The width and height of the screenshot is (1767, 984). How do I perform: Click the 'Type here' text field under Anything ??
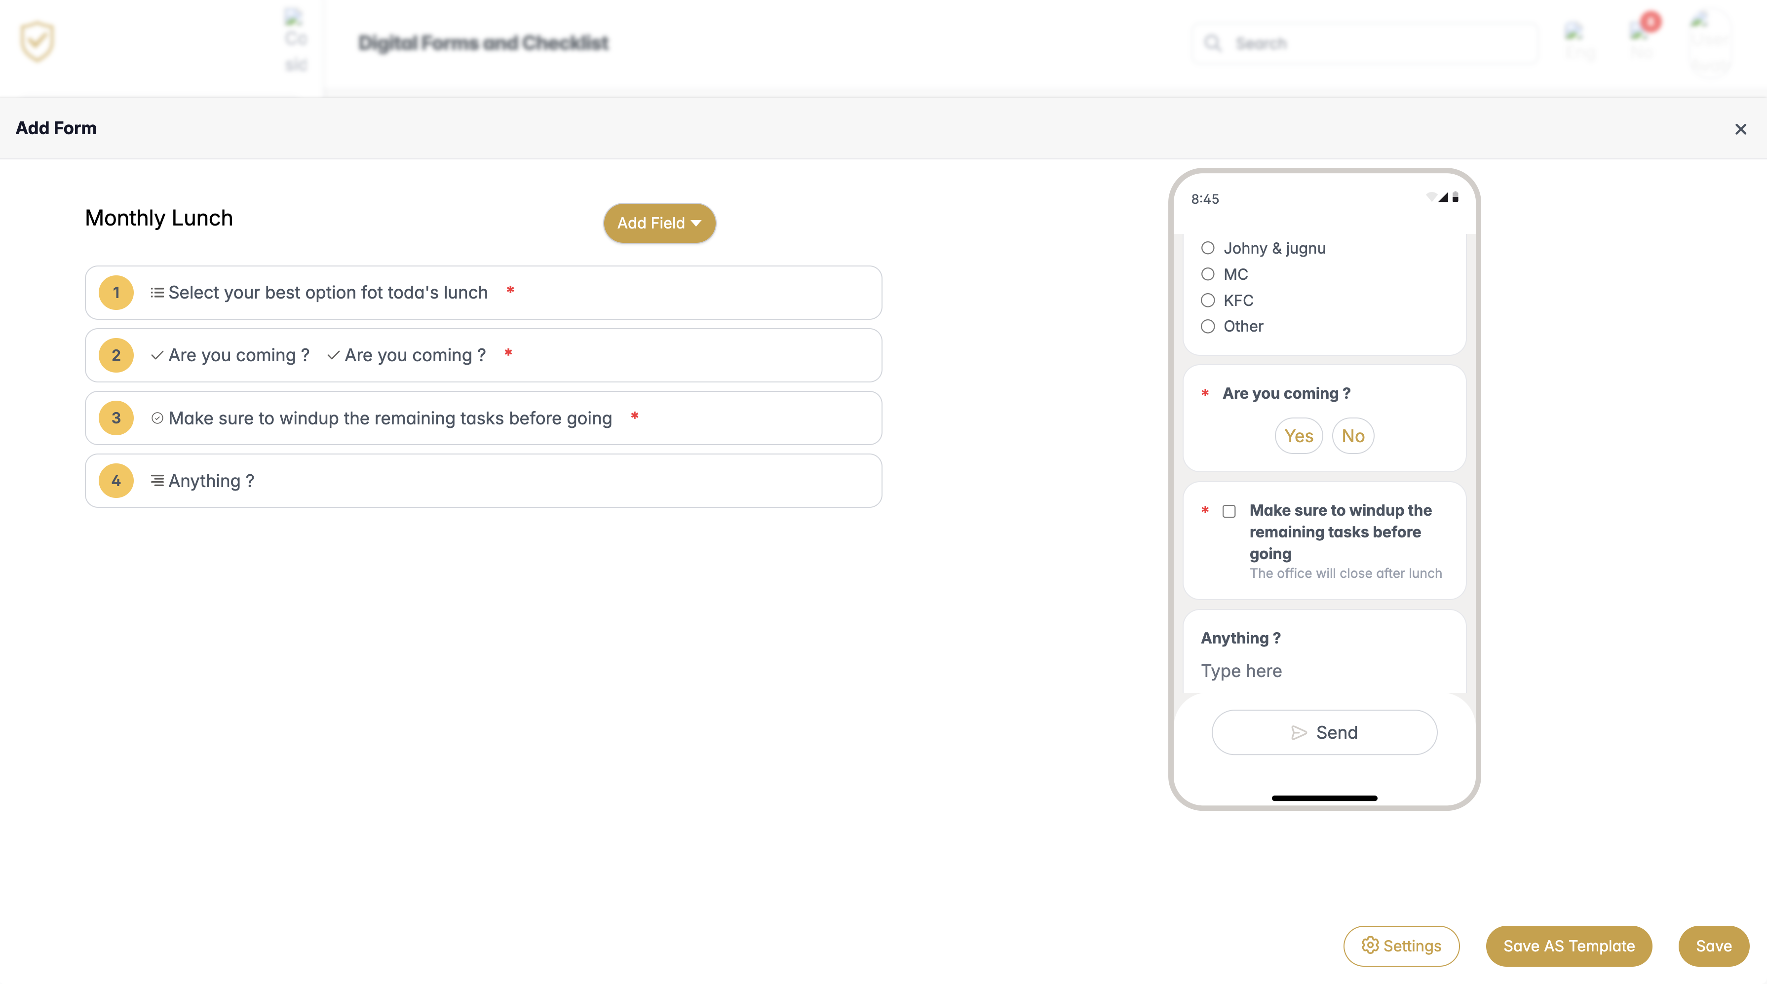click(x=1241, y=671)
